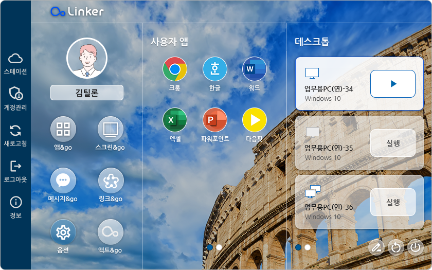432x270 pixels.
Task: Click the 사용자 앱 heading
Action: pos(169,42)
